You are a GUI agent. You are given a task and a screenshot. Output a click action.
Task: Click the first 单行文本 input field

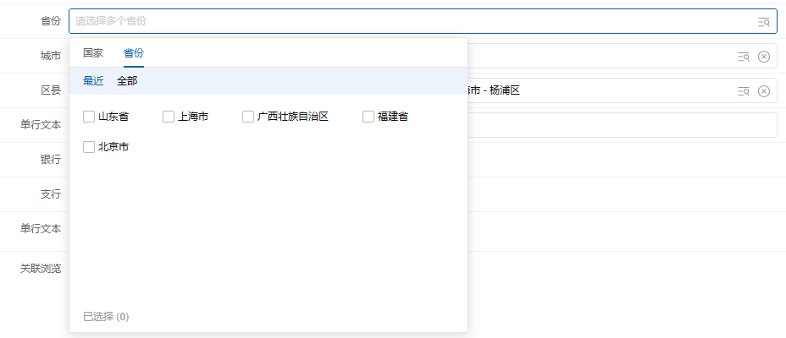tap(622, 125)
